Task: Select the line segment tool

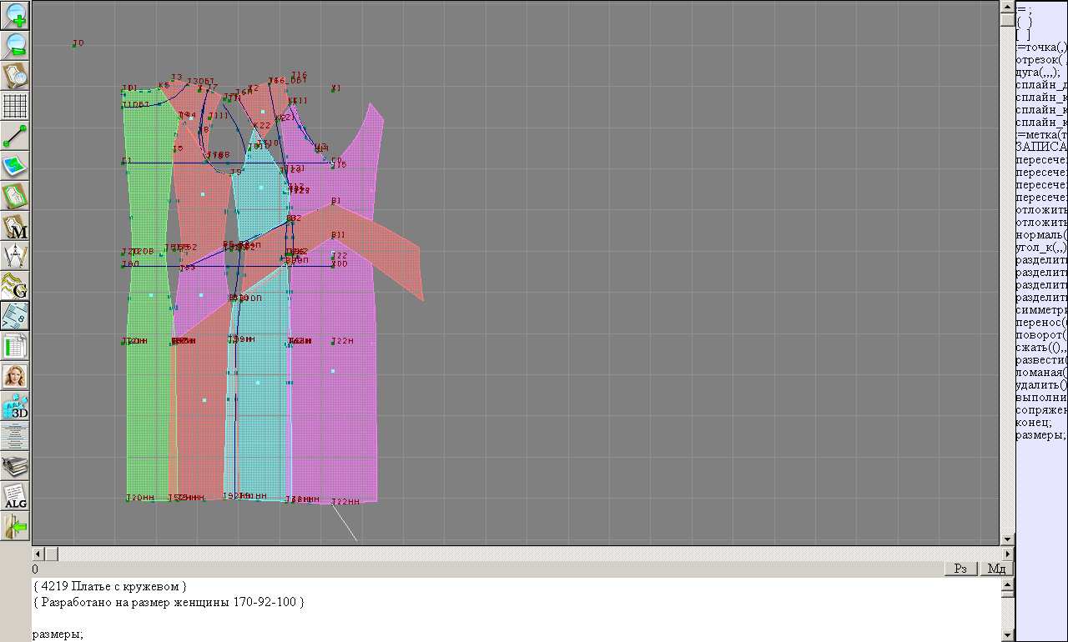Action: (15, 136)
